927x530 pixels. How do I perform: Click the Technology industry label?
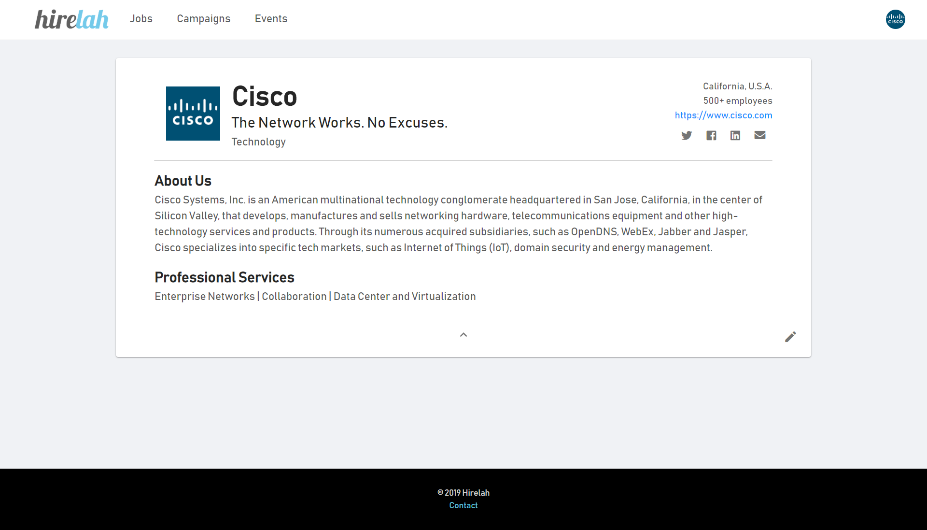(x=259, y=142)
